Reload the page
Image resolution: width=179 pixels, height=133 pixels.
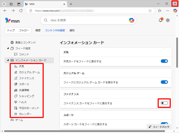click(x=21, y=11)
